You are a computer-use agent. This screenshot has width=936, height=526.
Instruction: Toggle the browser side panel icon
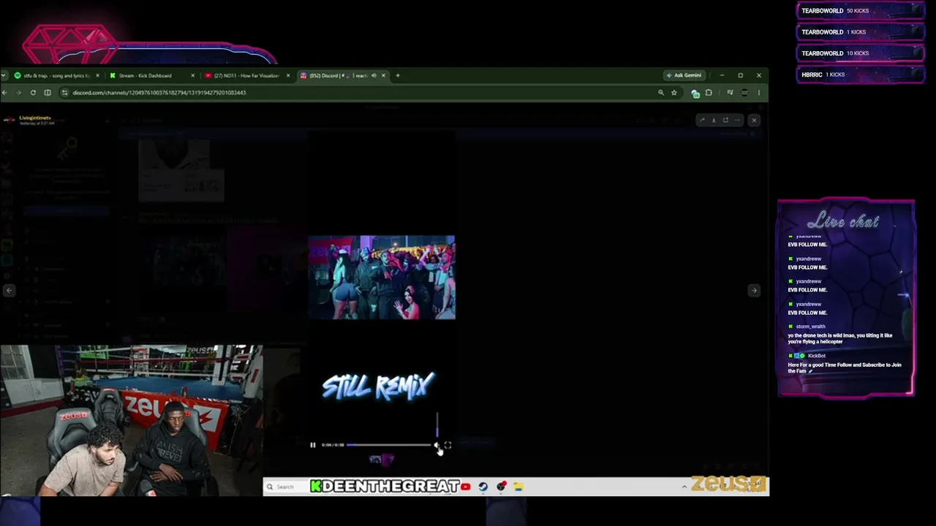point(48,93)
